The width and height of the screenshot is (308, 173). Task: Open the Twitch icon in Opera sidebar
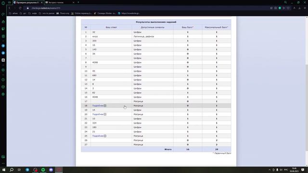[x=3, y=29]
